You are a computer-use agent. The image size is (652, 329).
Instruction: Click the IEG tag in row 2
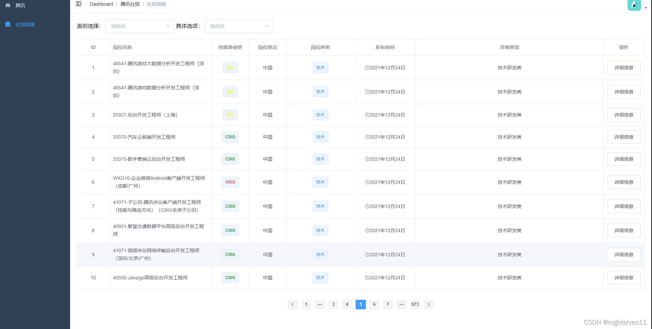coord(230,92)
